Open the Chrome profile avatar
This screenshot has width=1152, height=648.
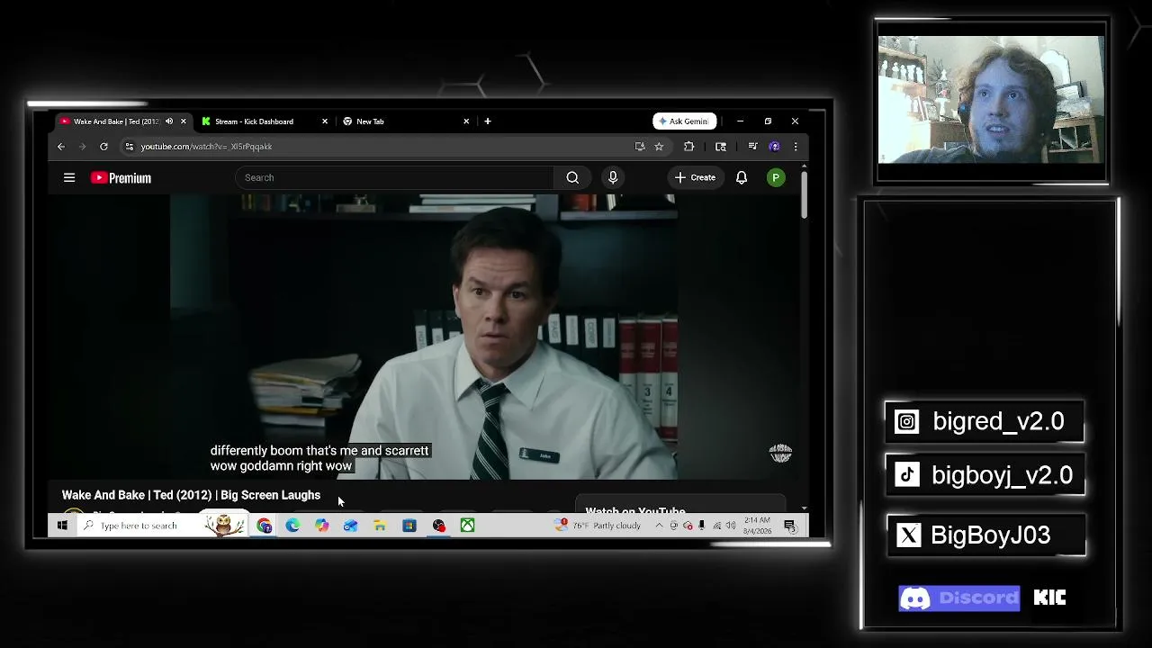click(774, 147)
